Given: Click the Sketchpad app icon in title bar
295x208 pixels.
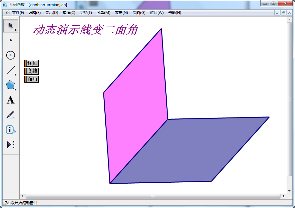Looking at the screenshot, I should tap(5, 4).
